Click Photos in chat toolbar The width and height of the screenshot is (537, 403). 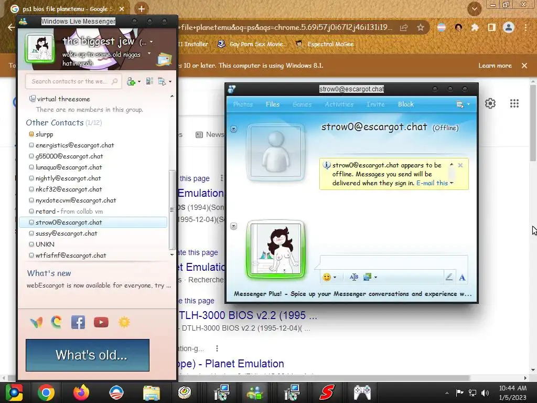[243, 104]
